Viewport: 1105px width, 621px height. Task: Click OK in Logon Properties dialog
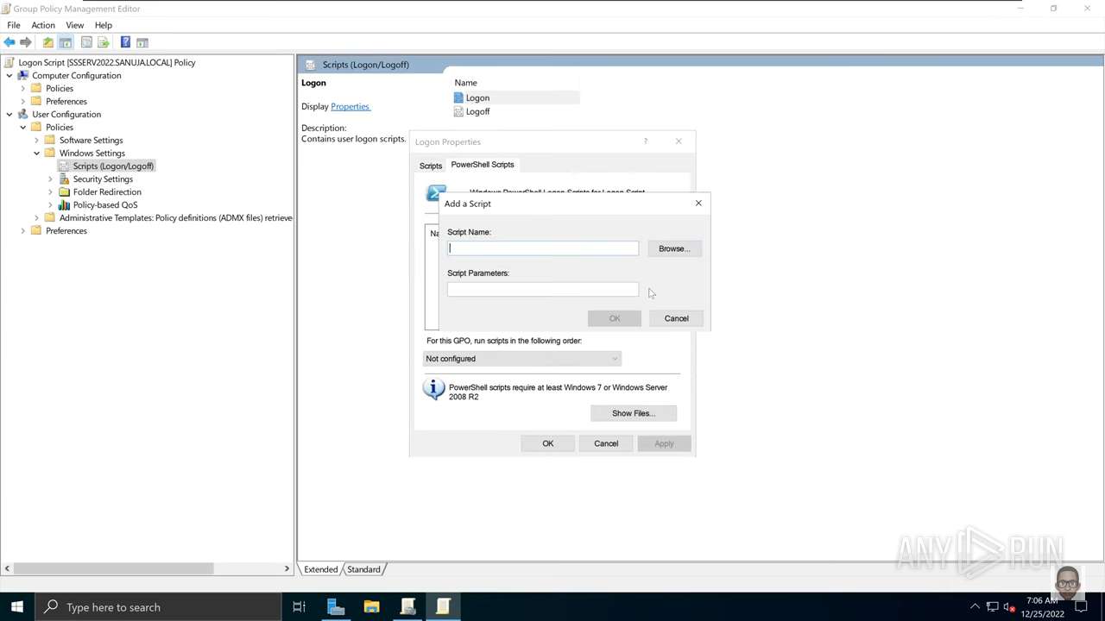coord(548,443)
